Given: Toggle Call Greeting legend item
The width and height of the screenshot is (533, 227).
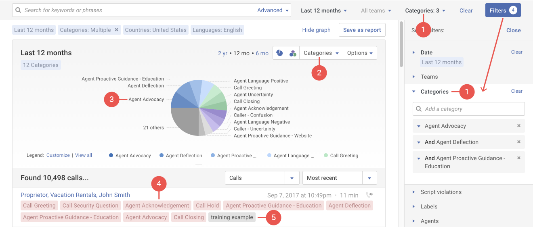Looking at the screenshot, I should [x=341, y=156].
